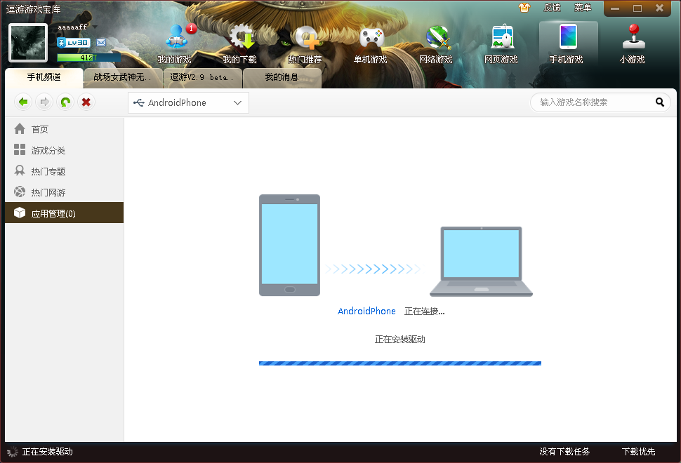
Task: Click the laptop illustration
Action: pos(481,261)
